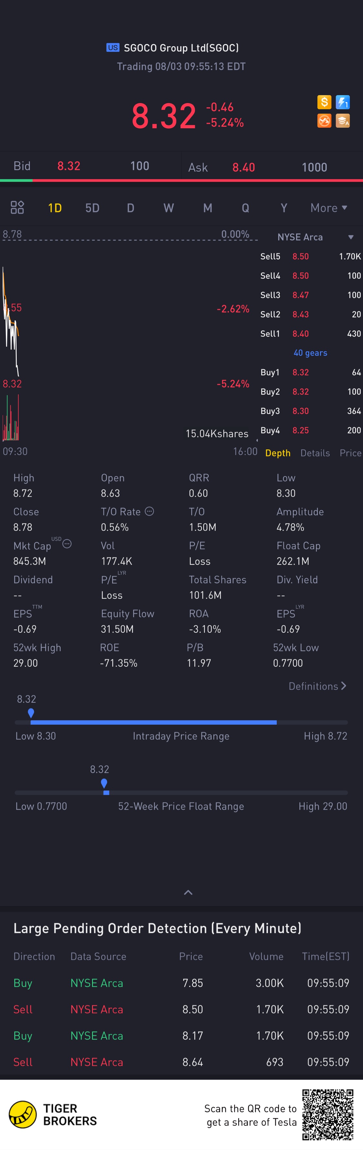Click the tan stacked layers badge icon
The image size is (363, 1150).
343,121
